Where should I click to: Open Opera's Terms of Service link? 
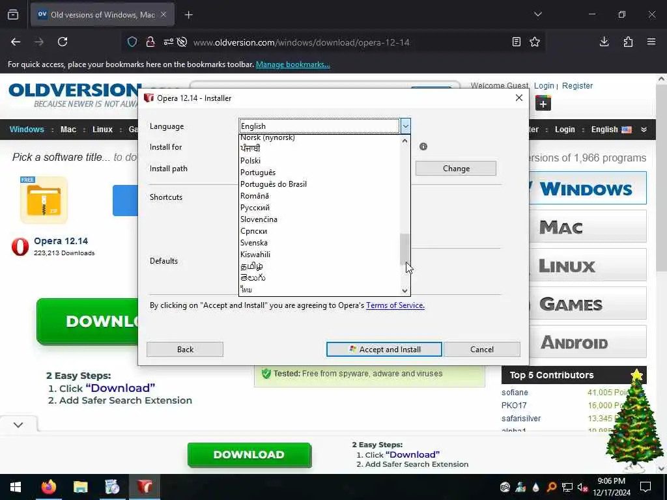click(395, 305)
